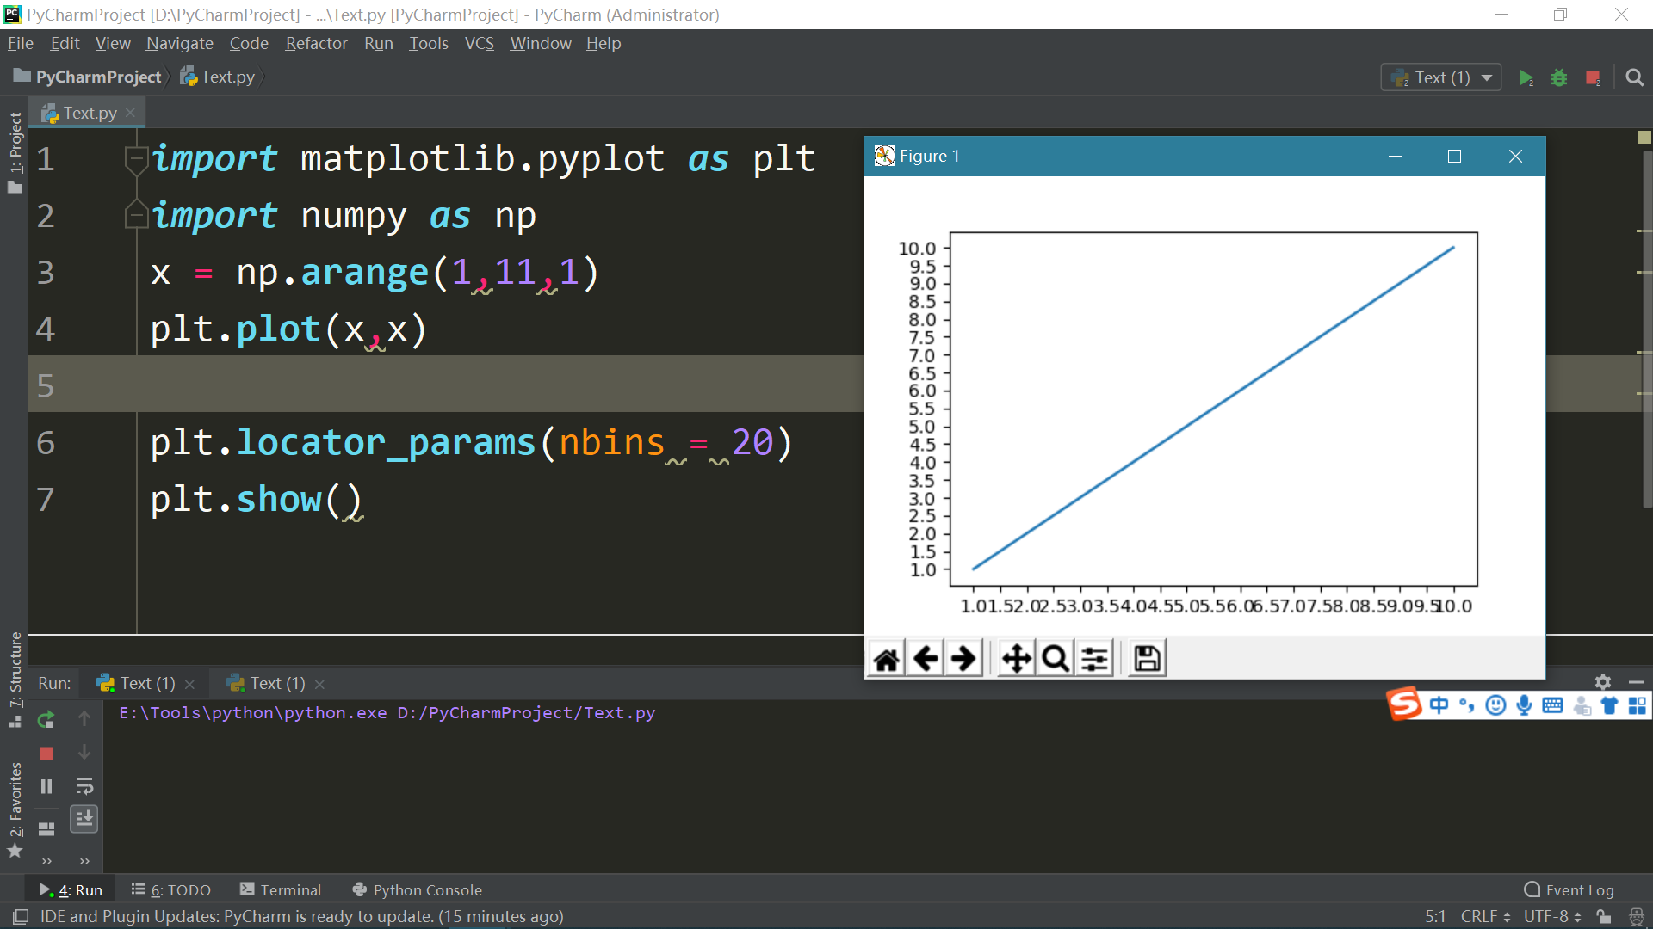
Task: Open the Refactor menu
Action: (x=316, y=43)
